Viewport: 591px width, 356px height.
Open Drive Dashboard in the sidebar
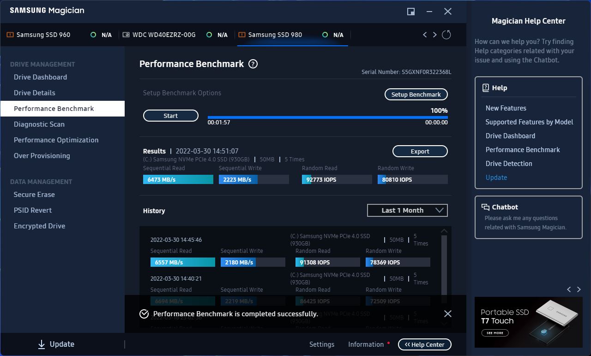click(62, 77)
